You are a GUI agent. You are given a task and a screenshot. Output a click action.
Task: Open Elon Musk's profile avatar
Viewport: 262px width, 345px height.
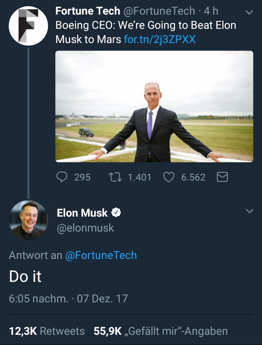tap(28, 220)
